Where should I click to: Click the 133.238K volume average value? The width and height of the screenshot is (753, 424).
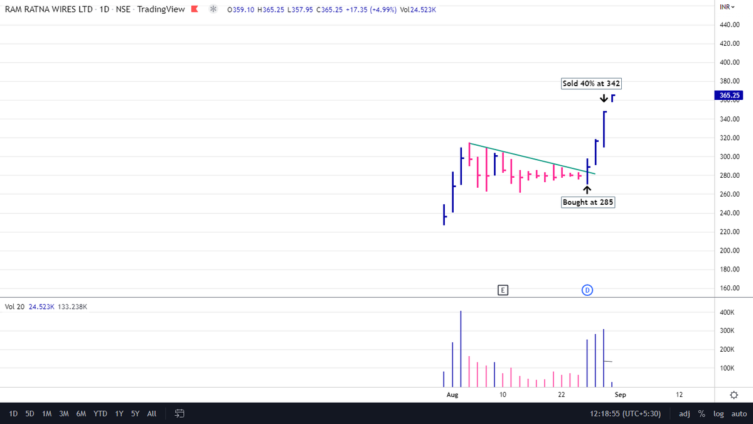coord(72,307)
